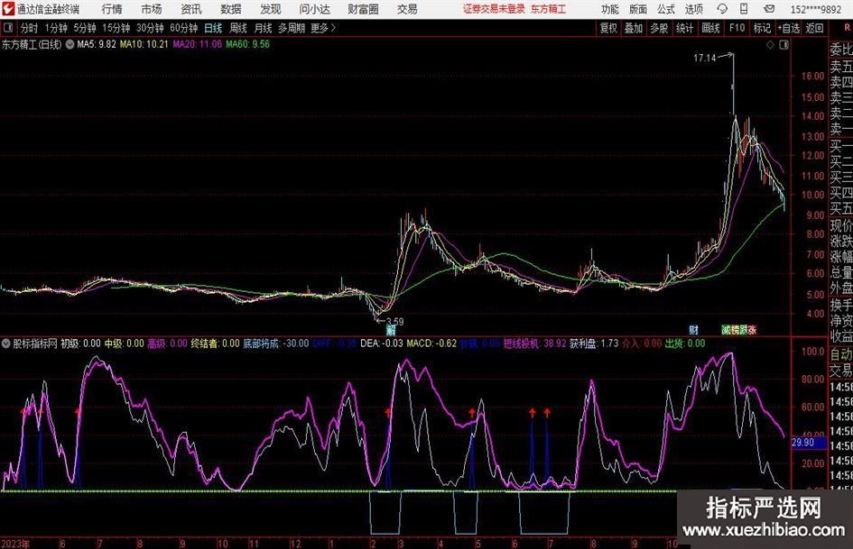
Task: Click the 终结者: 0.00 indicator value
Action: tap(215, 343)
